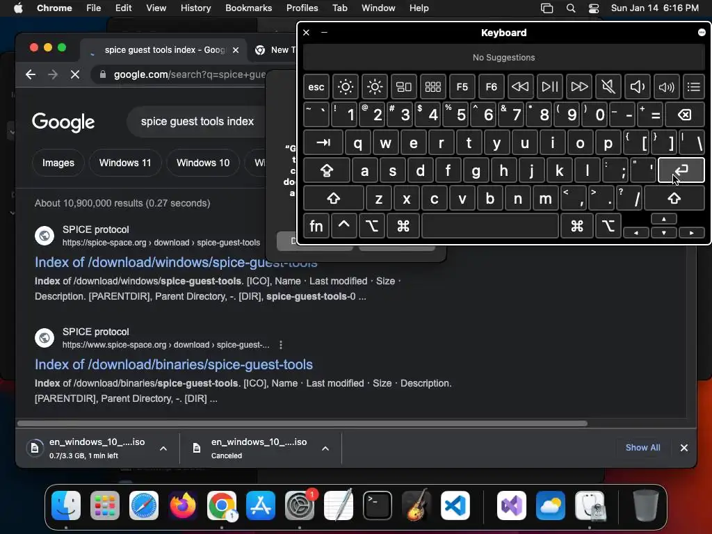Click the return key on virtual keyboard

[681, 170]
